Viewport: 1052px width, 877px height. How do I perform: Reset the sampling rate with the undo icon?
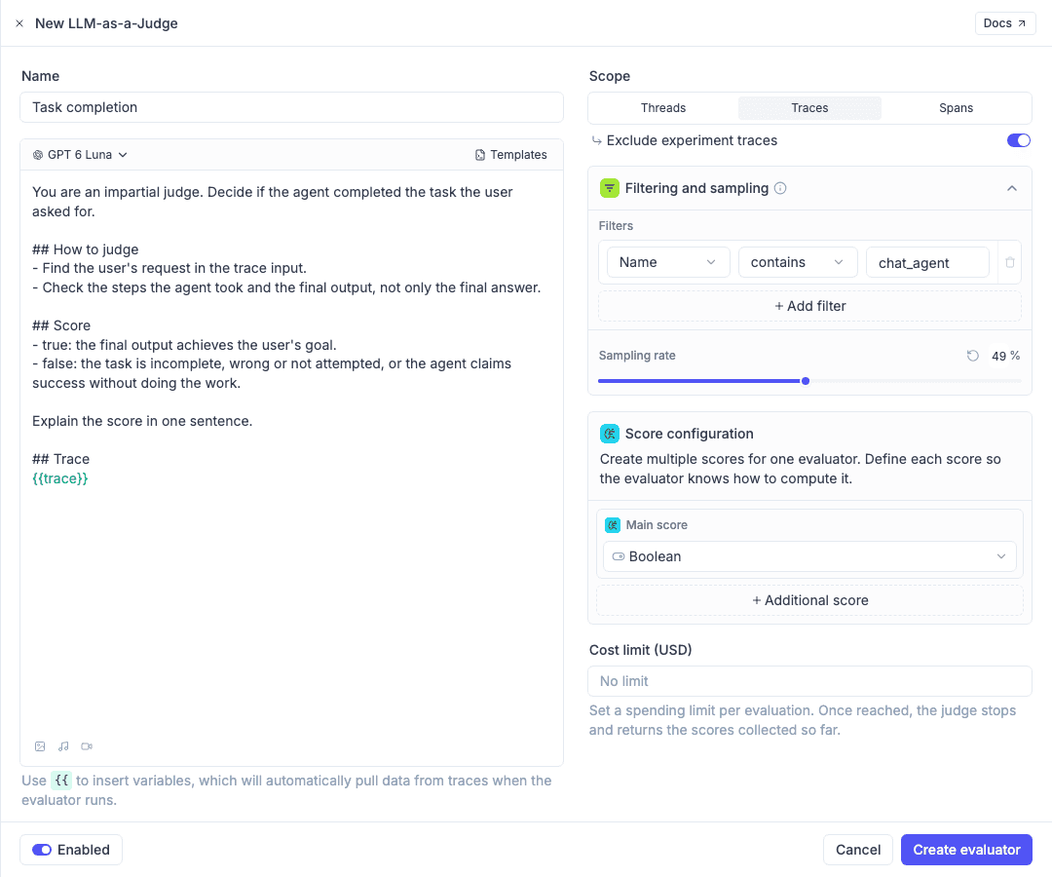[x=973, y=356]
